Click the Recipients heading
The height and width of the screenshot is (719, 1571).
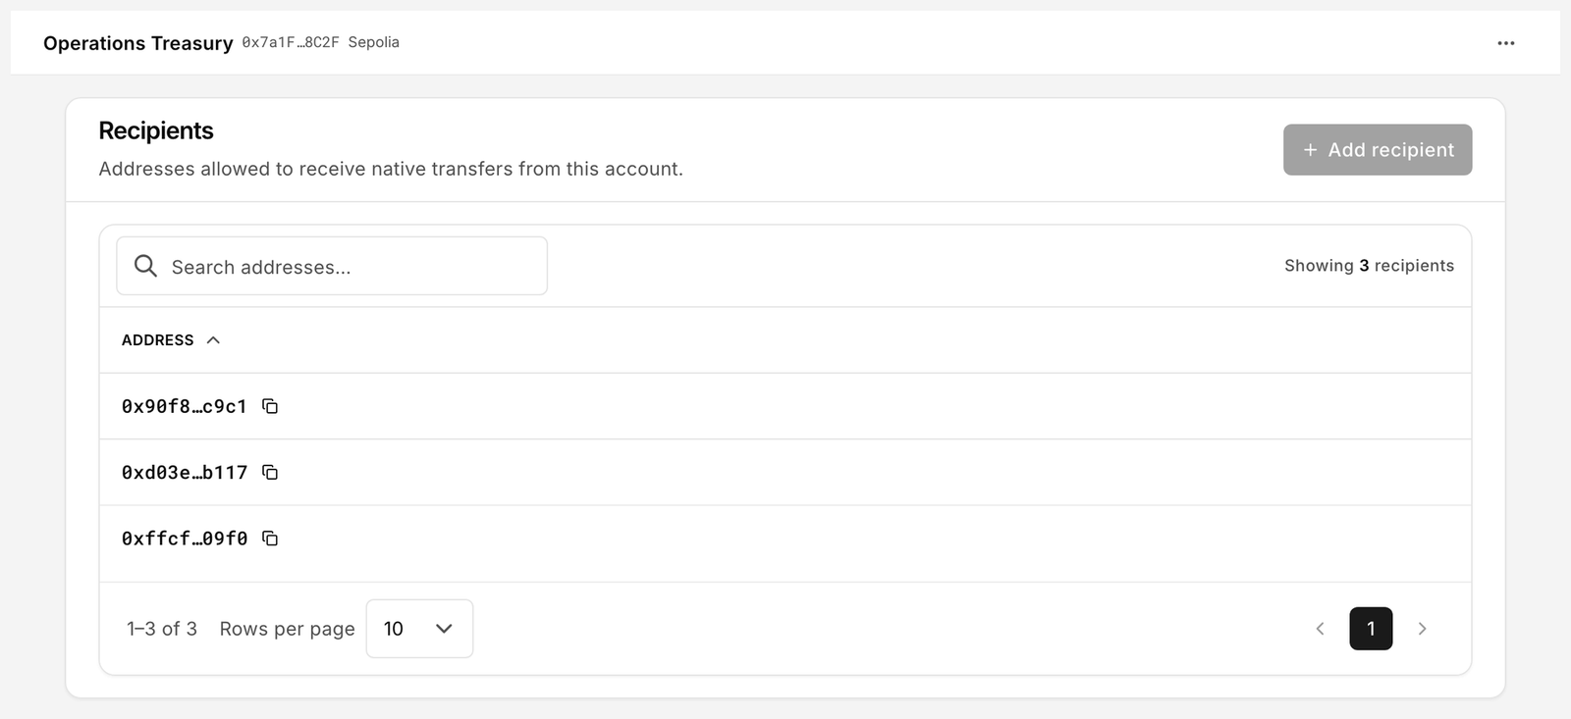pos(156,130)
